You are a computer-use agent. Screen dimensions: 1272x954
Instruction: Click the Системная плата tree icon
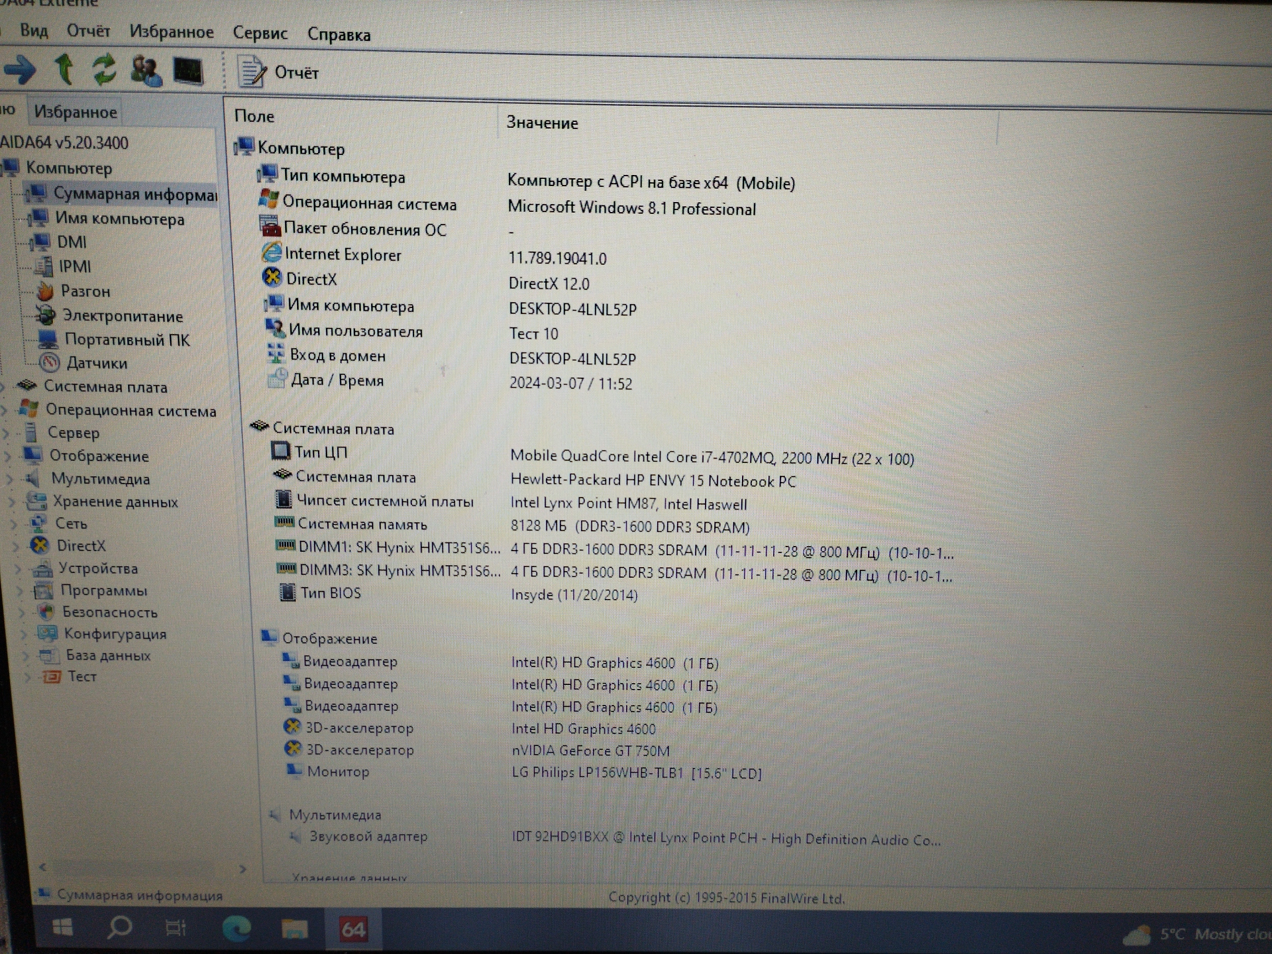click(x=27, y=386)
